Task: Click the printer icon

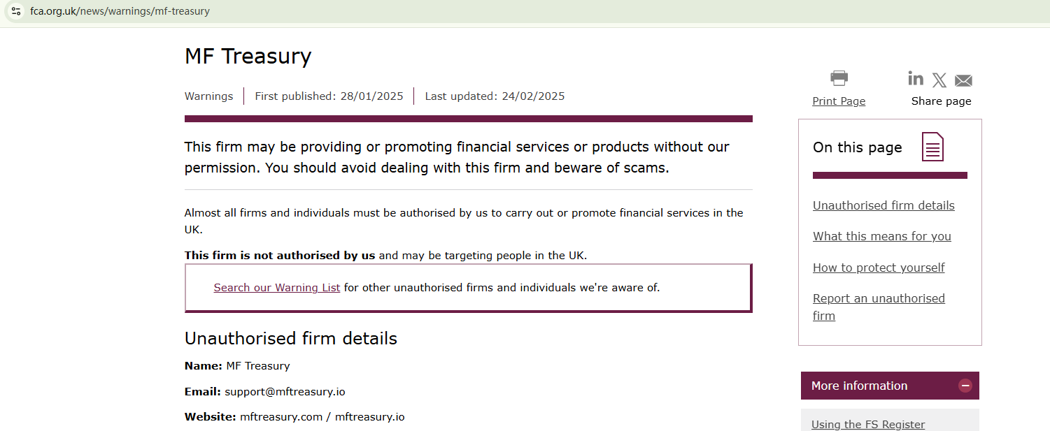Action: (839, 78)
